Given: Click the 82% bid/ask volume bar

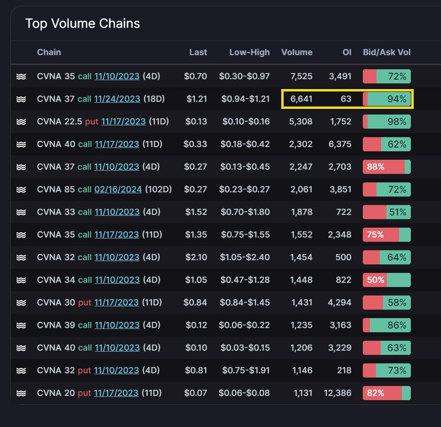Looking at the screenshot, I should (x=387, y=393).
